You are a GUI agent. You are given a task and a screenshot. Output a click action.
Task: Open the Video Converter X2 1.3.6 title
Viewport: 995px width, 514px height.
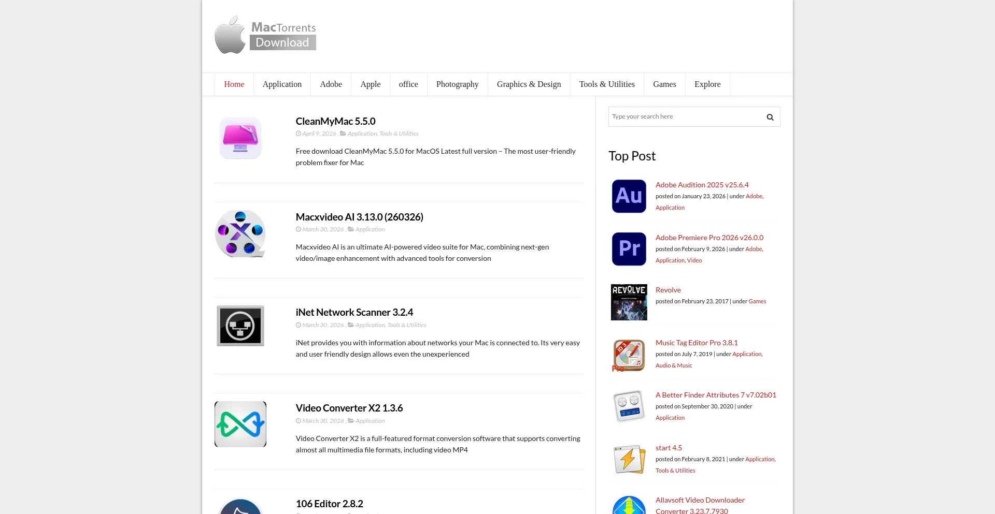click(x=349, y=408)
